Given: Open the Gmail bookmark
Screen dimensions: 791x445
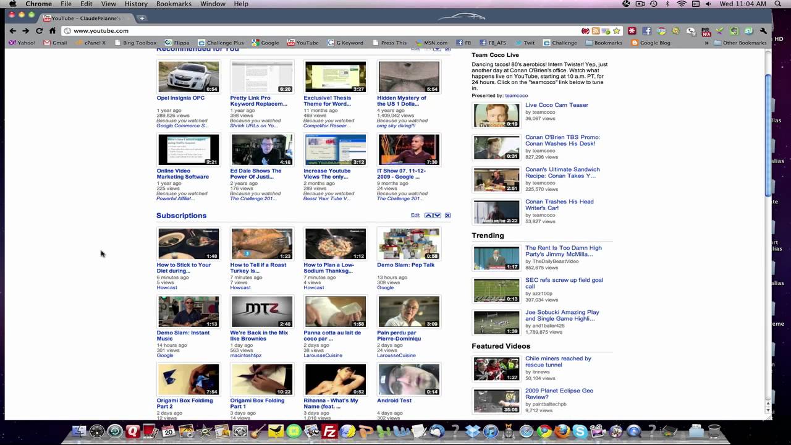Looking at the screenshot, I should 55,43.
